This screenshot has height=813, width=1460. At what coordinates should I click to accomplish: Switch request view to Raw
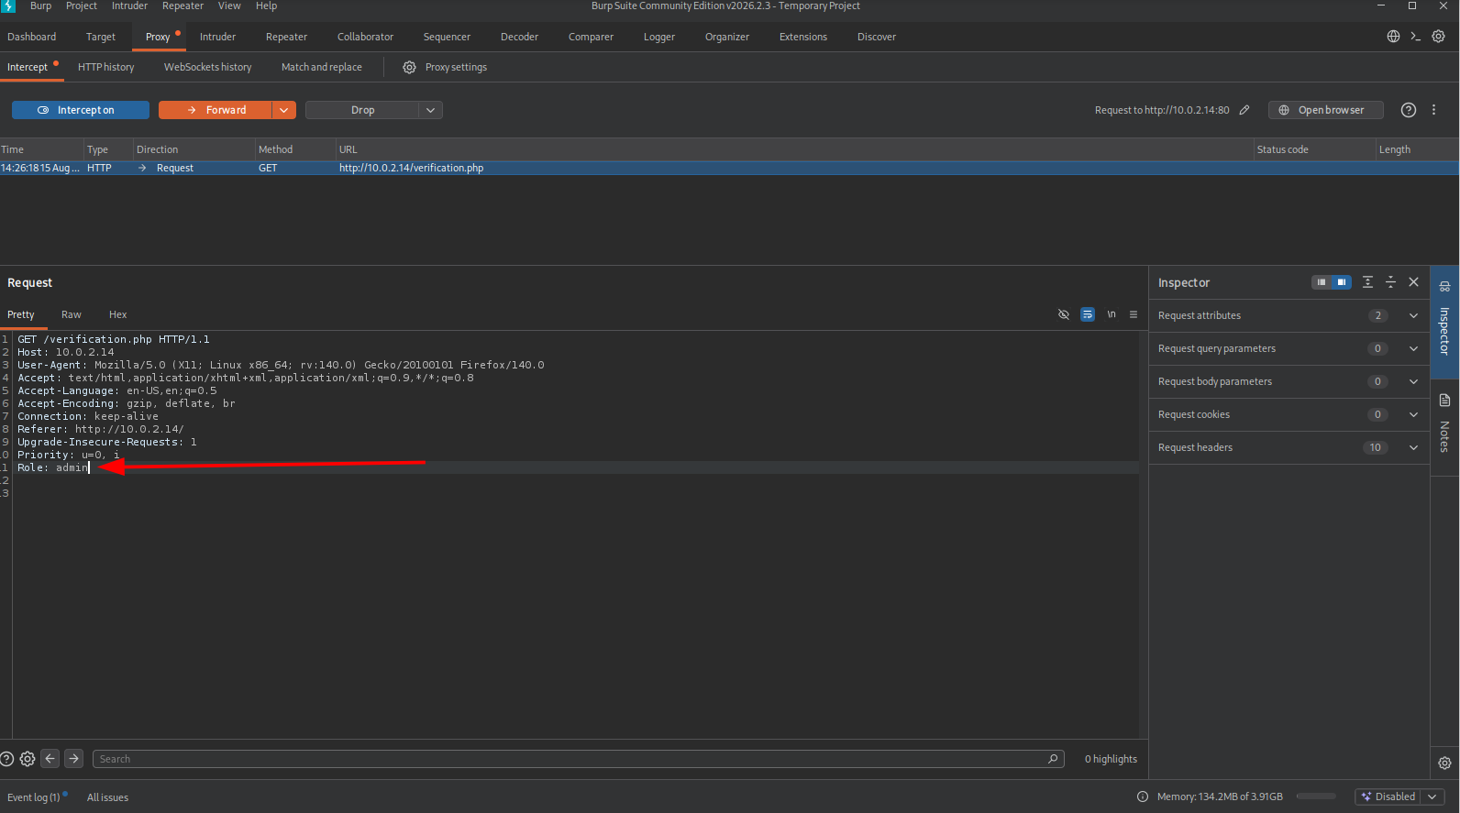pyautogui.click(x=71, y=314)
